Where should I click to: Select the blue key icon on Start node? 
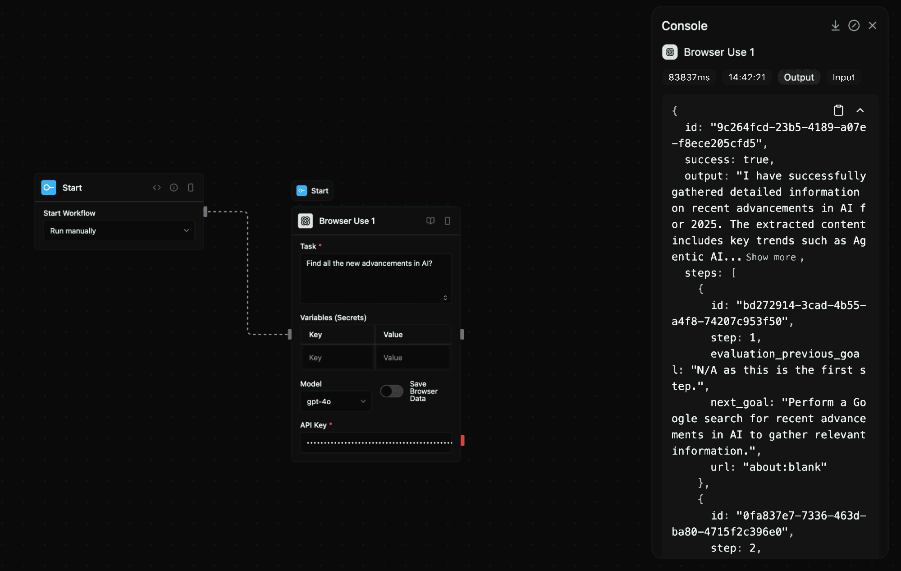coord(48,187)
